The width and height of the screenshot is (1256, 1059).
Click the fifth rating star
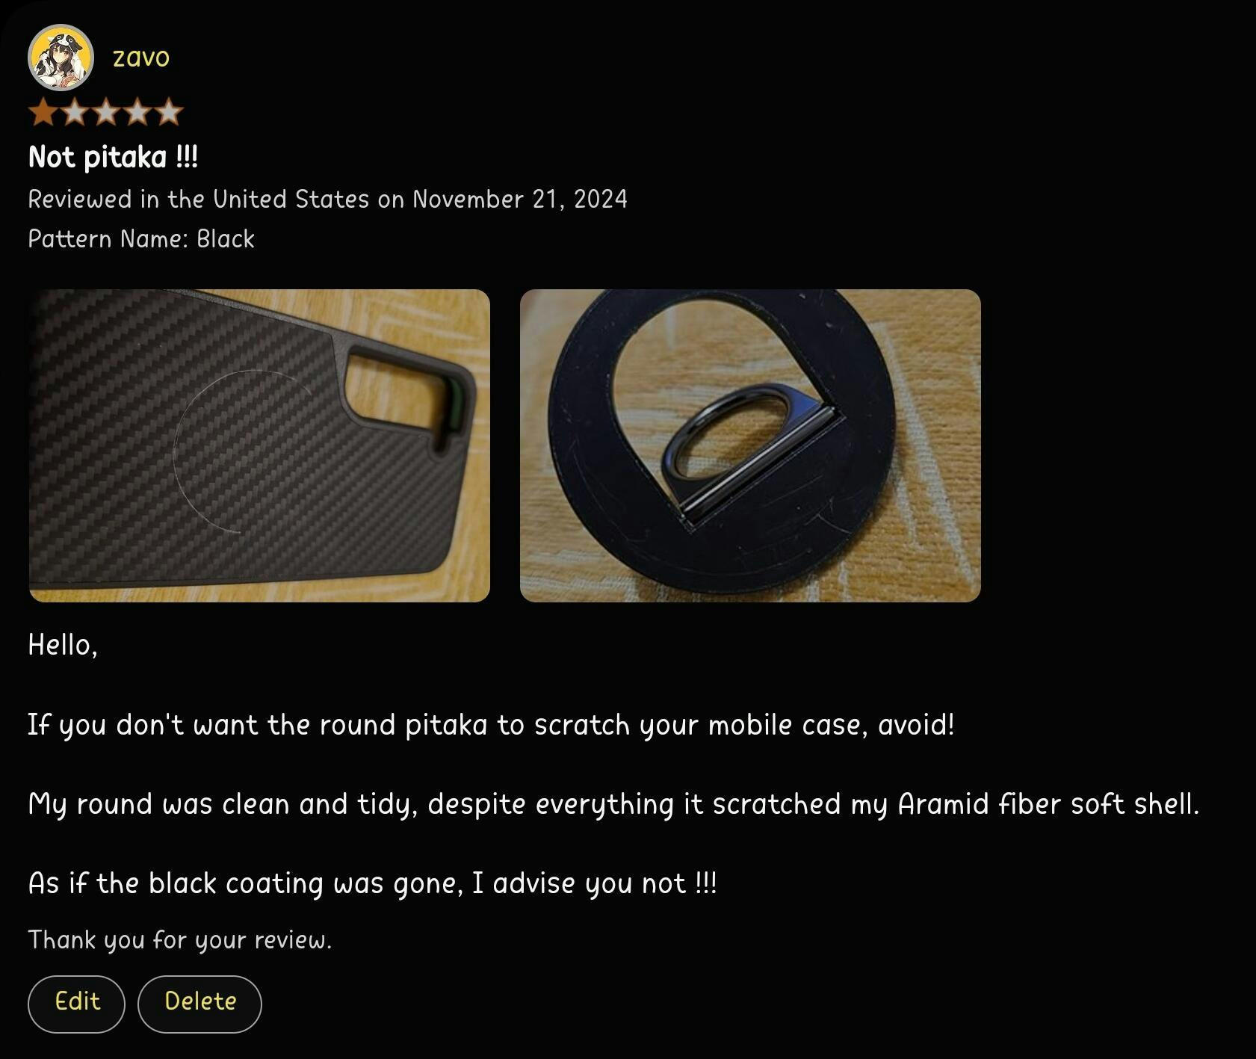coord(169,112)
